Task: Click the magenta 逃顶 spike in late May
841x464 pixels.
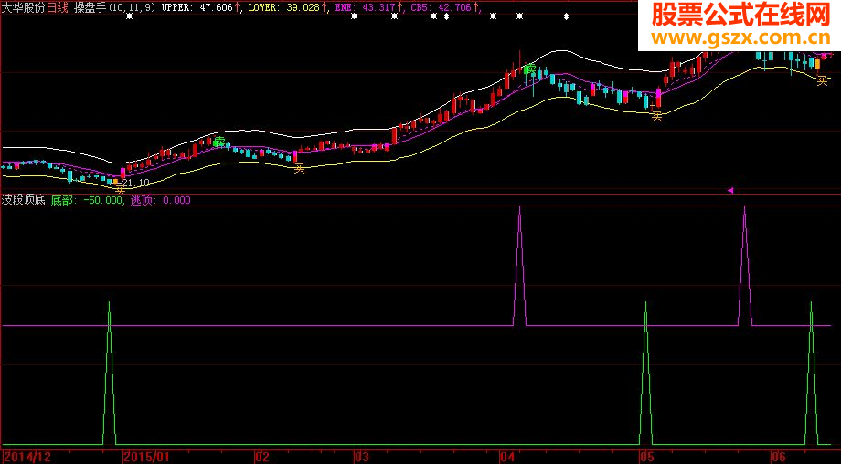Action: coord(744,265)
